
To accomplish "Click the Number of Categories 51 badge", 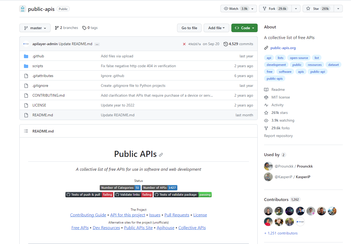I will click(120, 188).
